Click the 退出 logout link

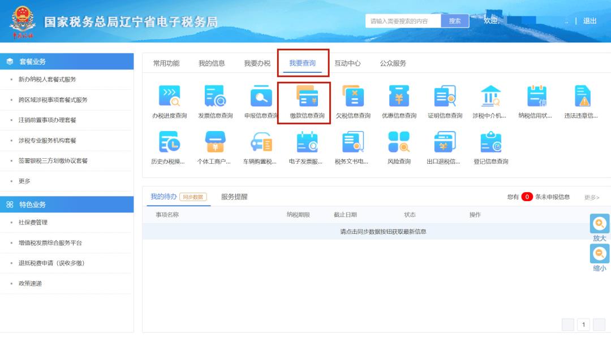590,21
